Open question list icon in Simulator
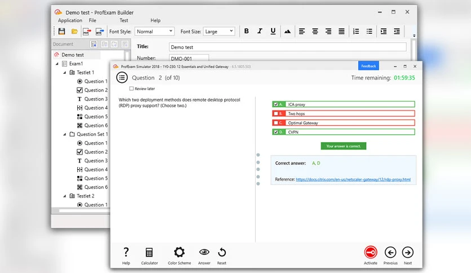 pos(122,78)
